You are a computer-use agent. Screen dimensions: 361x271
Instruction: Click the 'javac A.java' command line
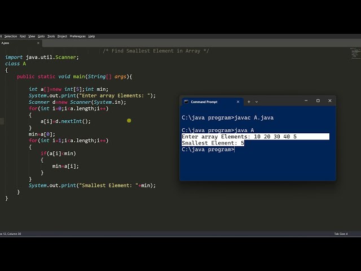click(x=227, y=118)
